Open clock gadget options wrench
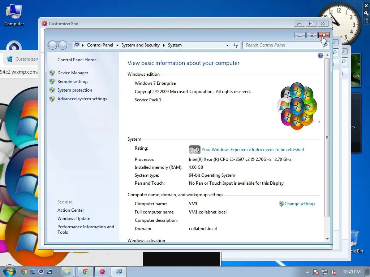This screenshot has width=370, height=277. [x=366, y=13]
